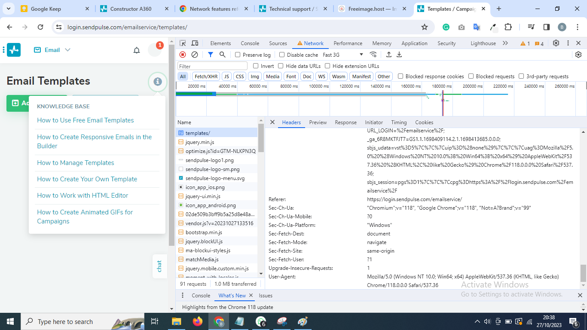The height and width of the screenshot is (330, 587).
Task: Click the DevTools stop recording button
Action: (x=183, y=55)
